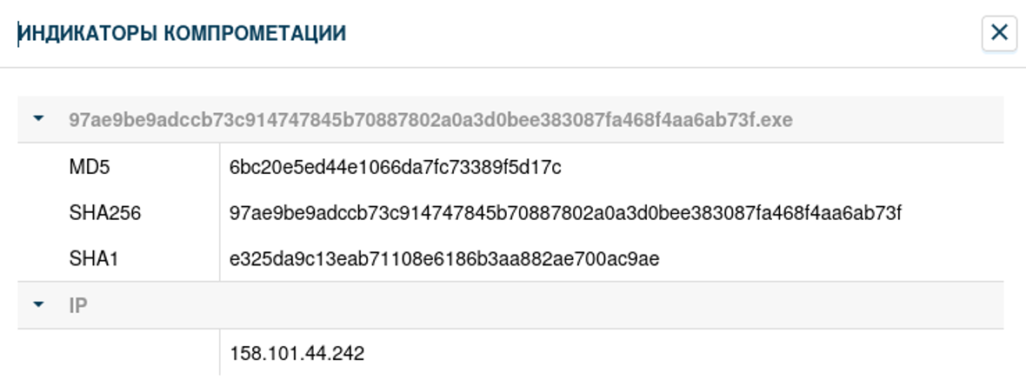The width and height of the screenshot is (1026, 380).
Task: Click the 97ae9be9…ab73f.exe file name header
Action: coord(430,120)
